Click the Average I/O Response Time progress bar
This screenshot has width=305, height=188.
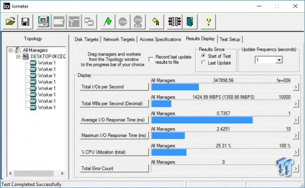coord(221,120)
